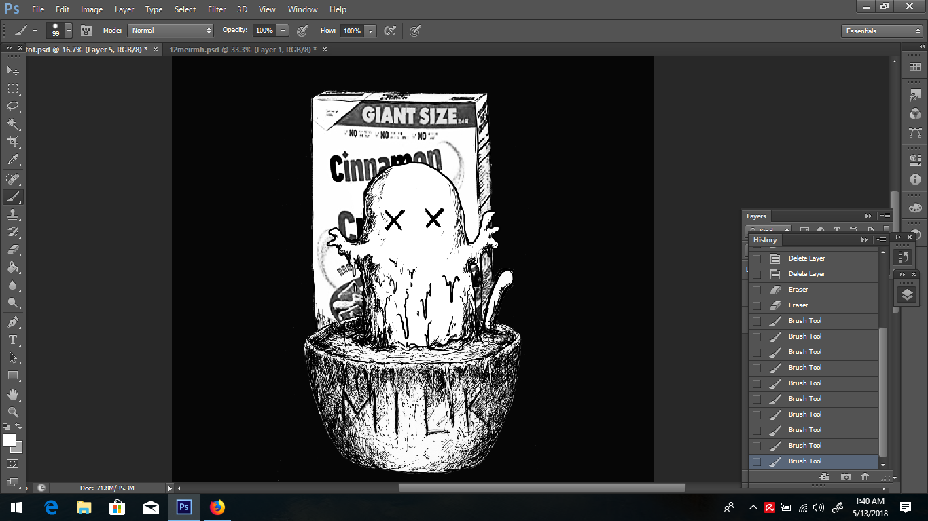
Task: Select the Pen tool
Action: coord(13,322)
